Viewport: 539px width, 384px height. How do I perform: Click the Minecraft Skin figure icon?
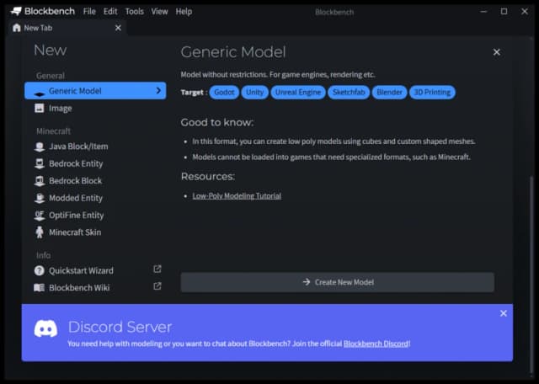coord(40,232)
